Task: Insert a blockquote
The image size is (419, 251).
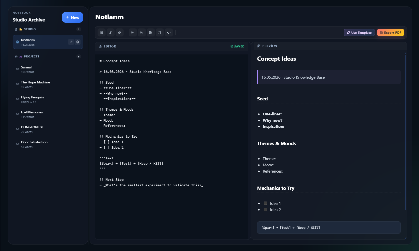Action: (151, 32)
